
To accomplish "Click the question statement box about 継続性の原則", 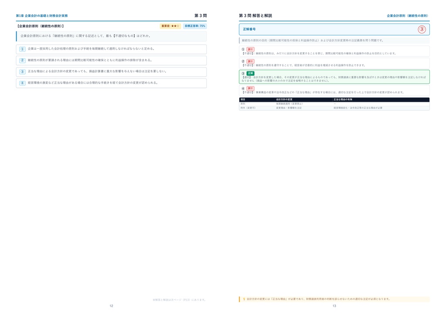I will pos(111,36).
